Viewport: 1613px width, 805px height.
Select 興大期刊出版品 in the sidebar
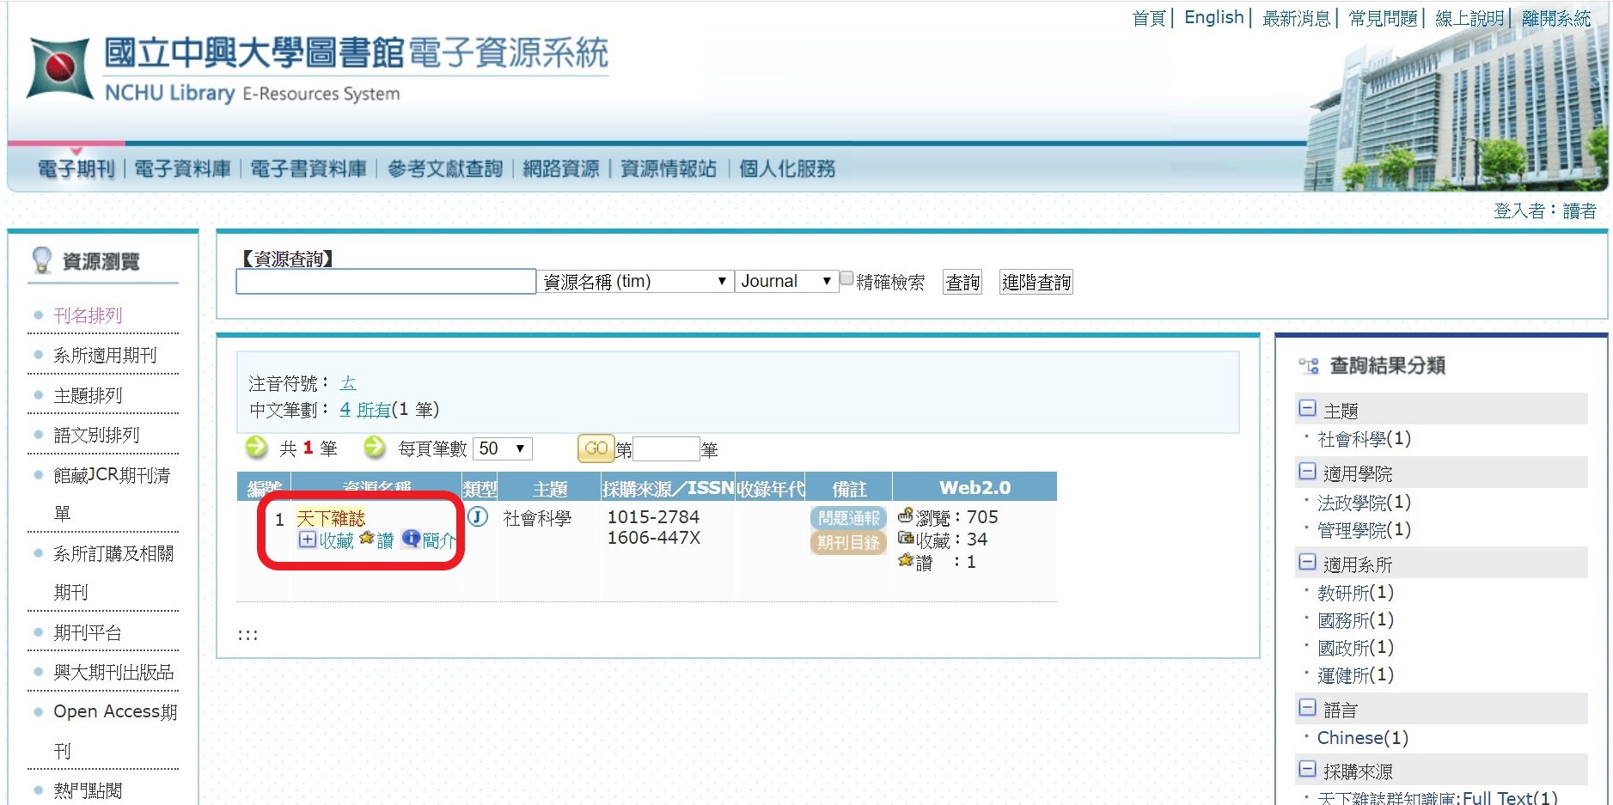[113, 672]
